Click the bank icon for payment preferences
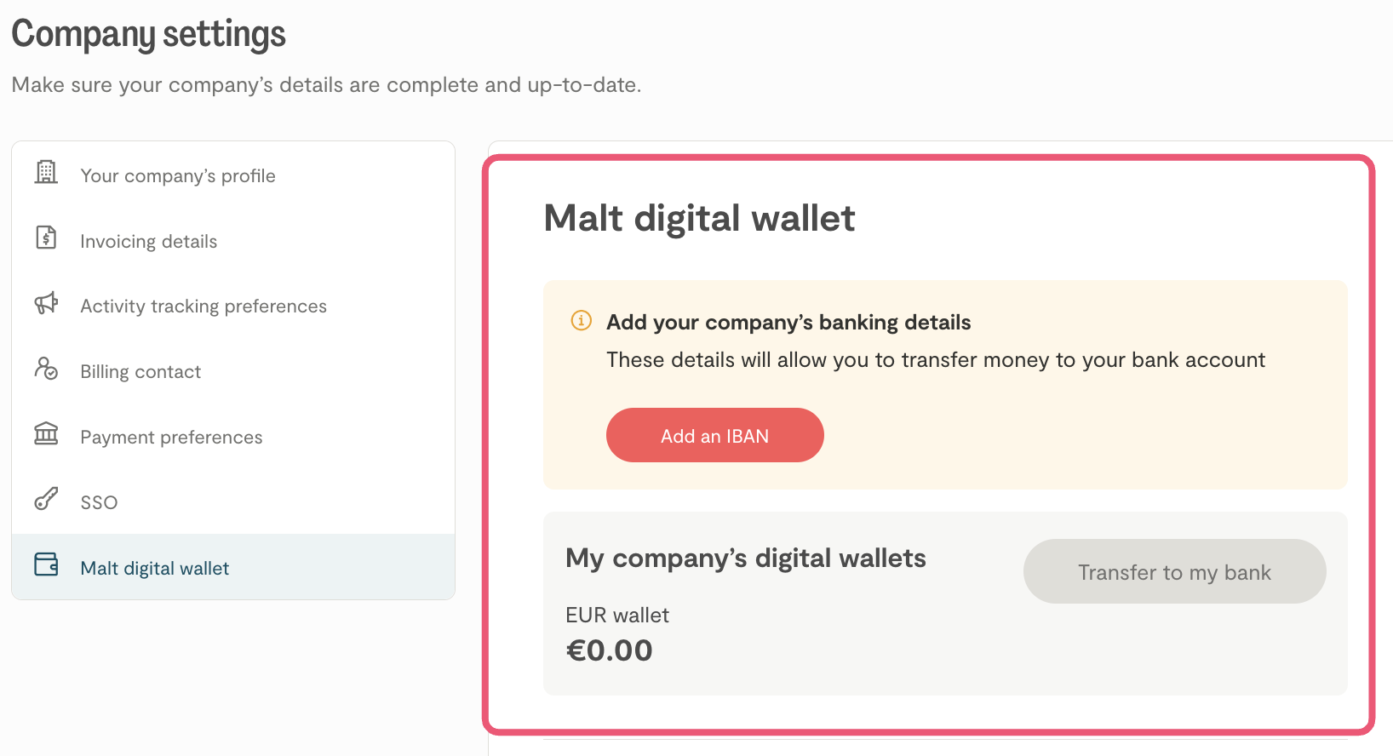Image resolution: width=1393 pixels, height=756 pixels. pyautogui.click(x=46, y=433)
